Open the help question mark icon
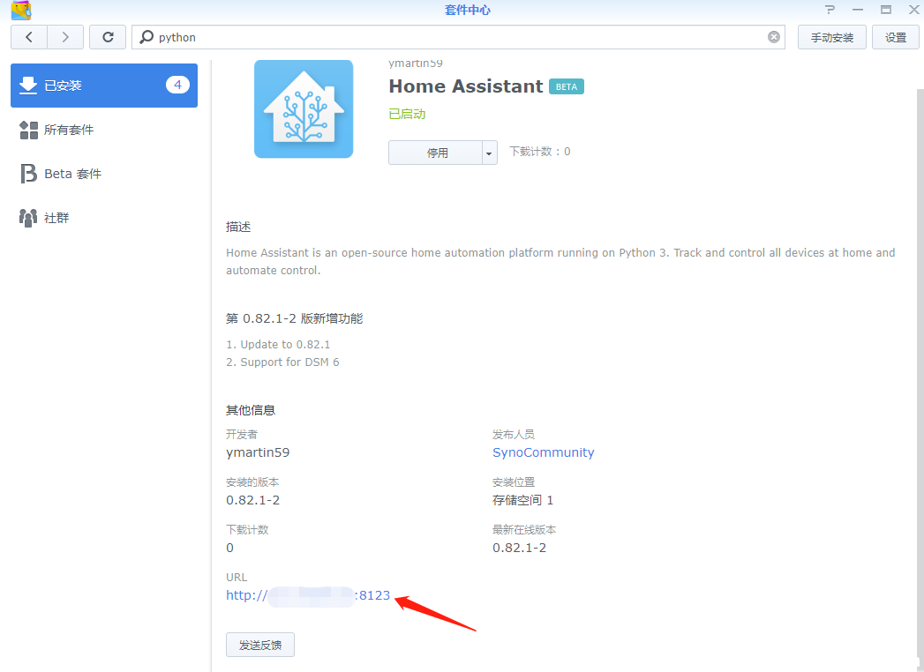Screen dimensions: 924x672 point(830,10)
